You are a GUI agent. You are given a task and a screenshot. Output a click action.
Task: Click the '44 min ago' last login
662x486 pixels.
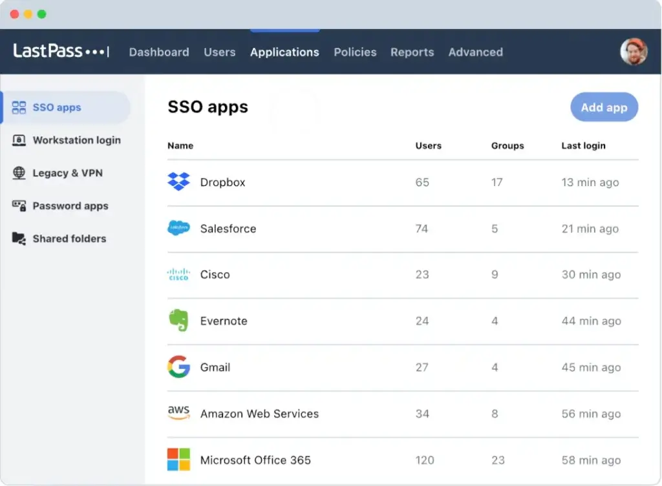591,321
